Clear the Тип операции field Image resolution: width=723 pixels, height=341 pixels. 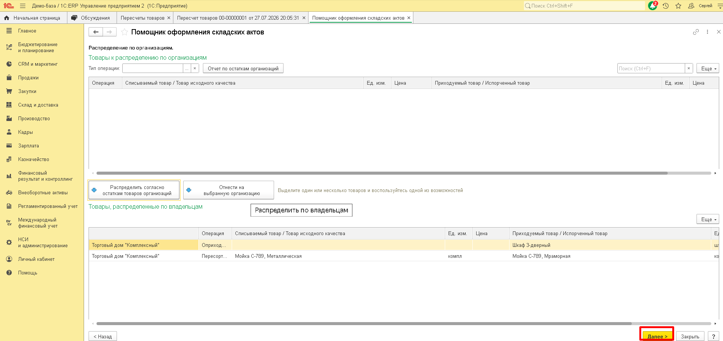195,68
